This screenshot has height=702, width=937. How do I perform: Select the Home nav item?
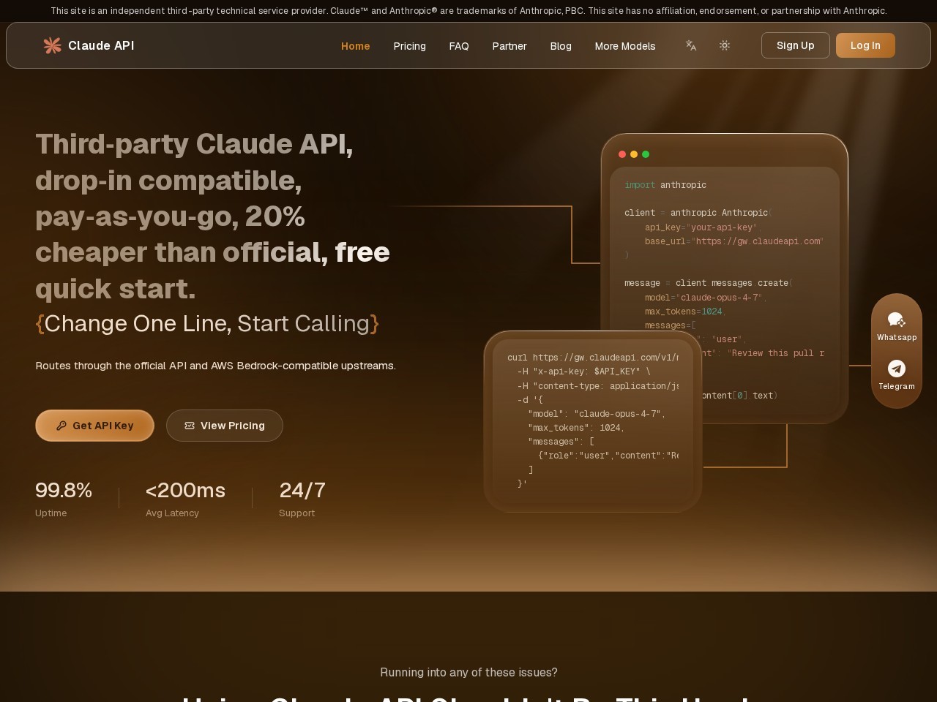356,46
